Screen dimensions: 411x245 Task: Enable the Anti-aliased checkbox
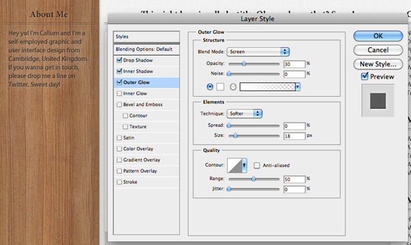(x=257, y=166)
